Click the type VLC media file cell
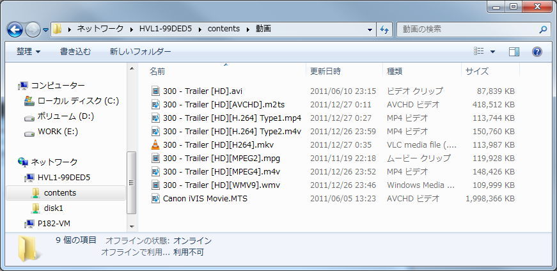The image size is (557, 271). [x=422, y=145]
